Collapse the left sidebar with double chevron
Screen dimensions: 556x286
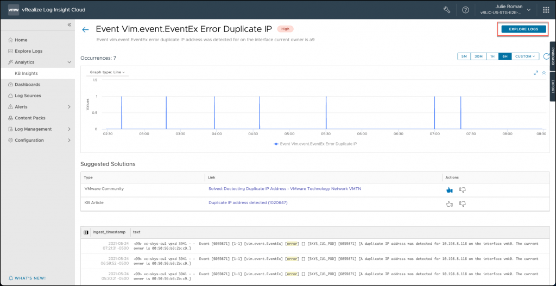69,25
